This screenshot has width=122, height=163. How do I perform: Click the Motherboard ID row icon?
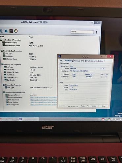pyautogui.click(x=4, y=43)
